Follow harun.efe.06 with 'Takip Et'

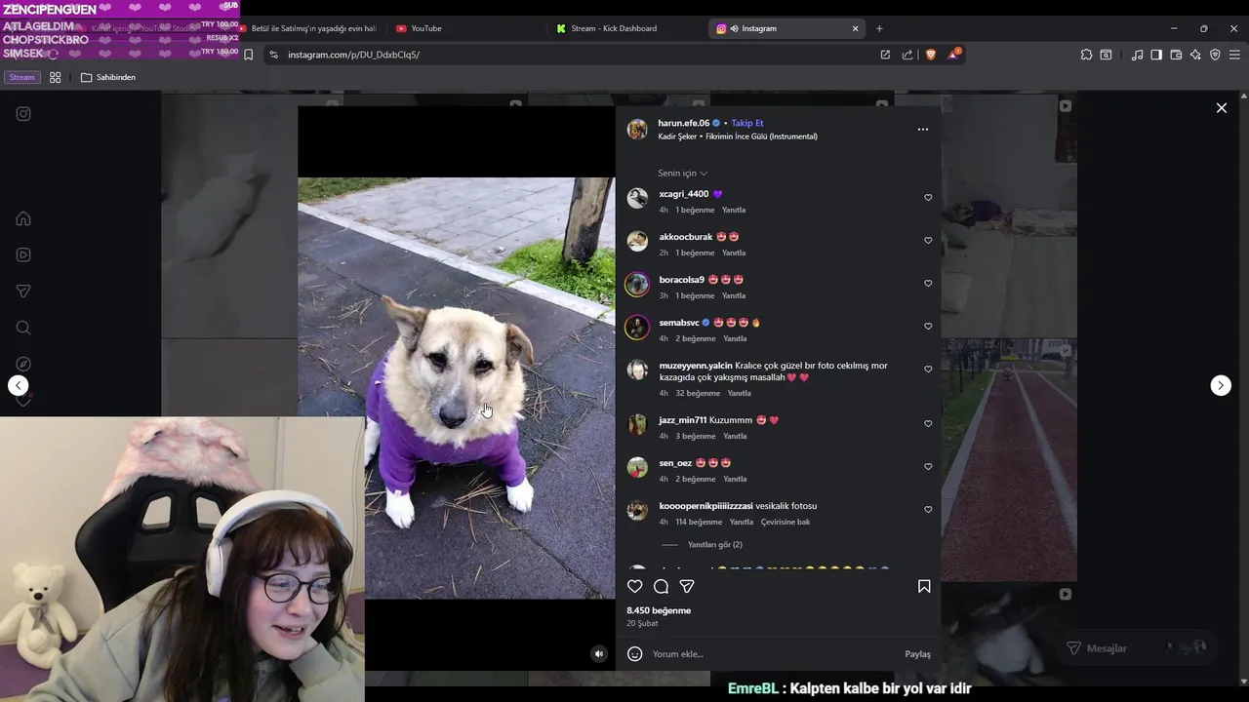point(747,123)
